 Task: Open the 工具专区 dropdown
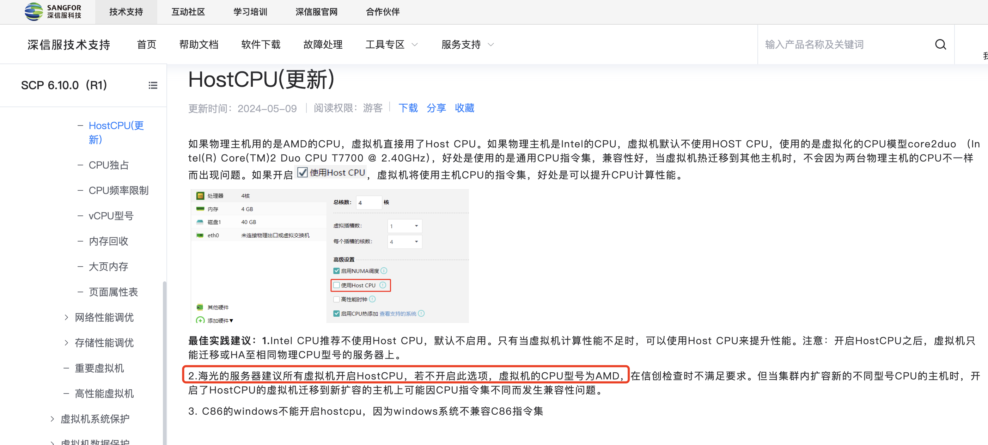391,44
